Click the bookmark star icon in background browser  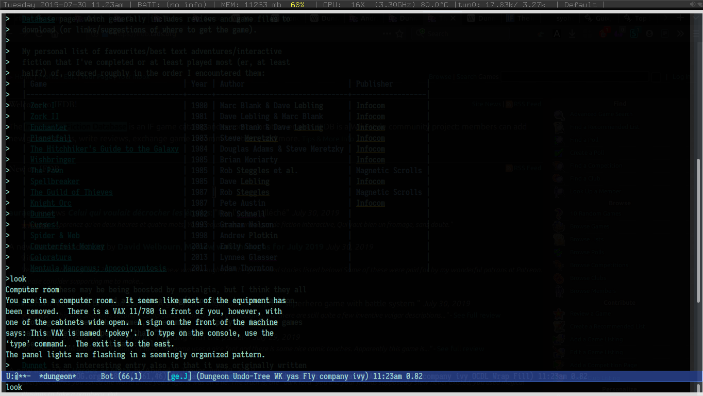pyautogui.click(x=400, y=34)
